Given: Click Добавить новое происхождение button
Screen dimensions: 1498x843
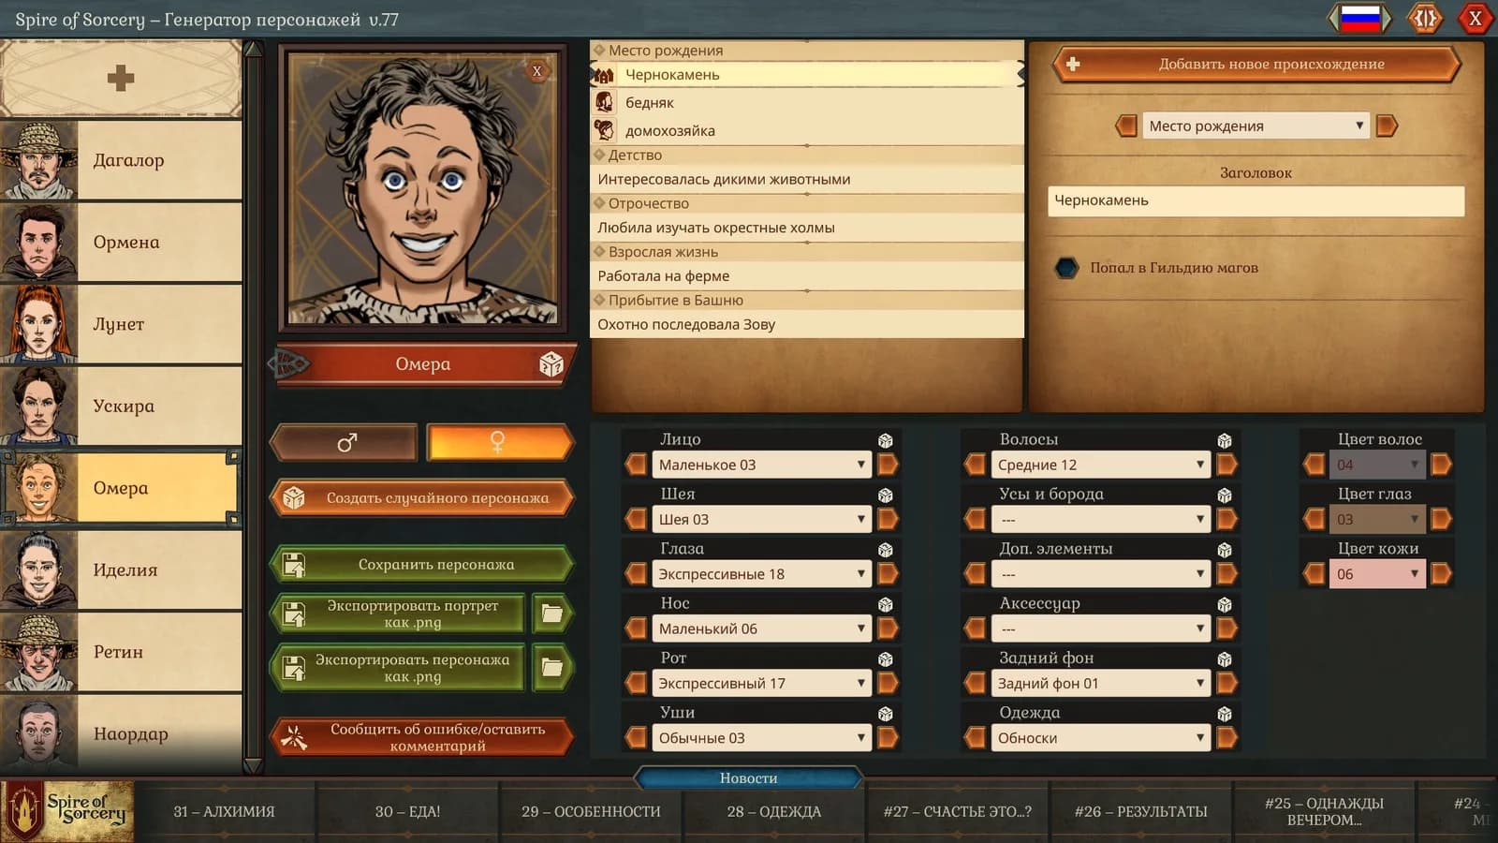Looking at the screenshot, I should [1256, 65].
